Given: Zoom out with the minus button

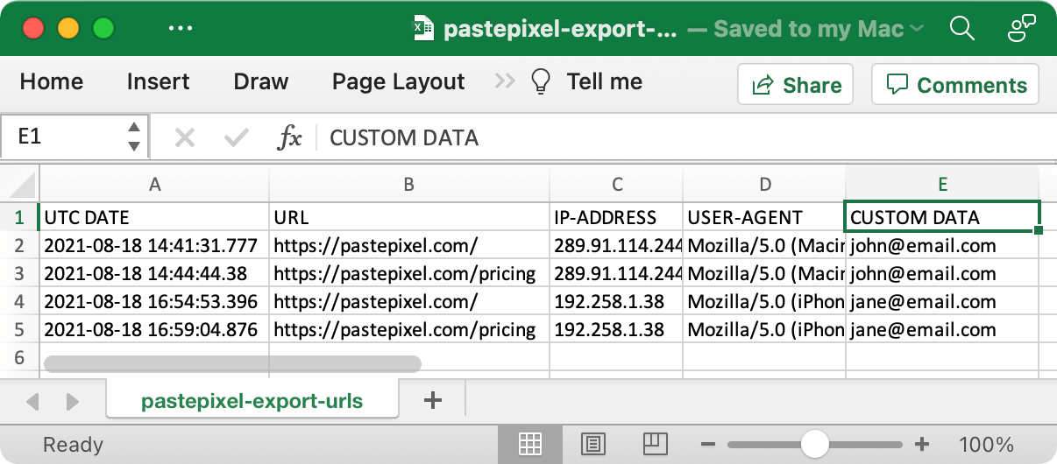Looking at the screenshot, I should [708, 444].
